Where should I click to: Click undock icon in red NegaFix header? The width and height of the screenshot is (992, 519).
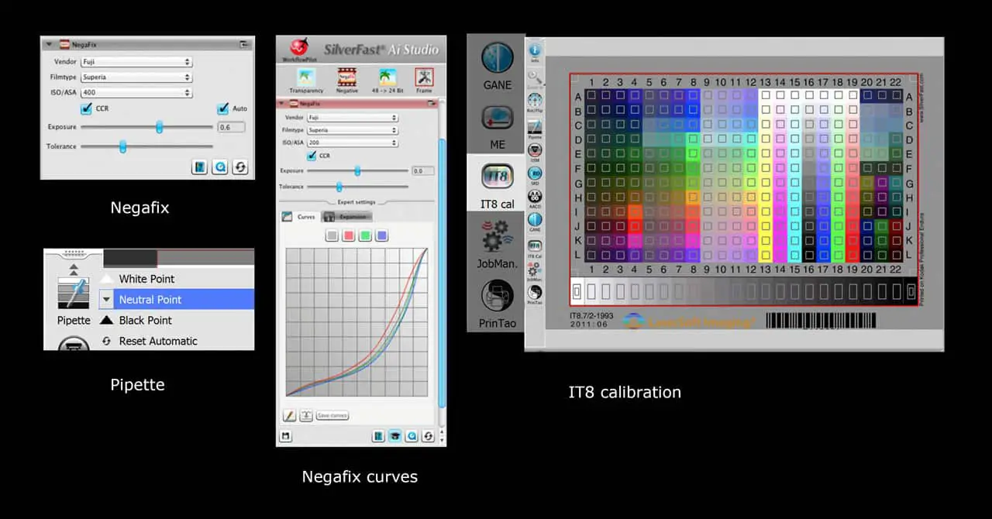coord(431,103)
